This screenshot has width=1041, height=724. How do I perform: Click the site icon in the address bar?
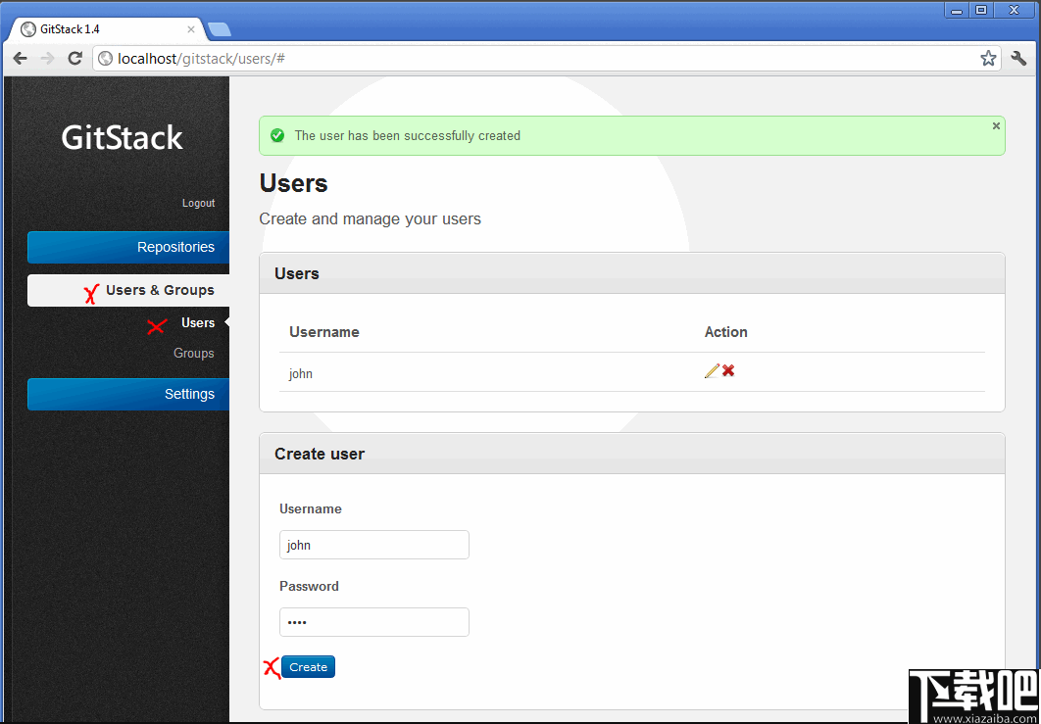[105, 58]
